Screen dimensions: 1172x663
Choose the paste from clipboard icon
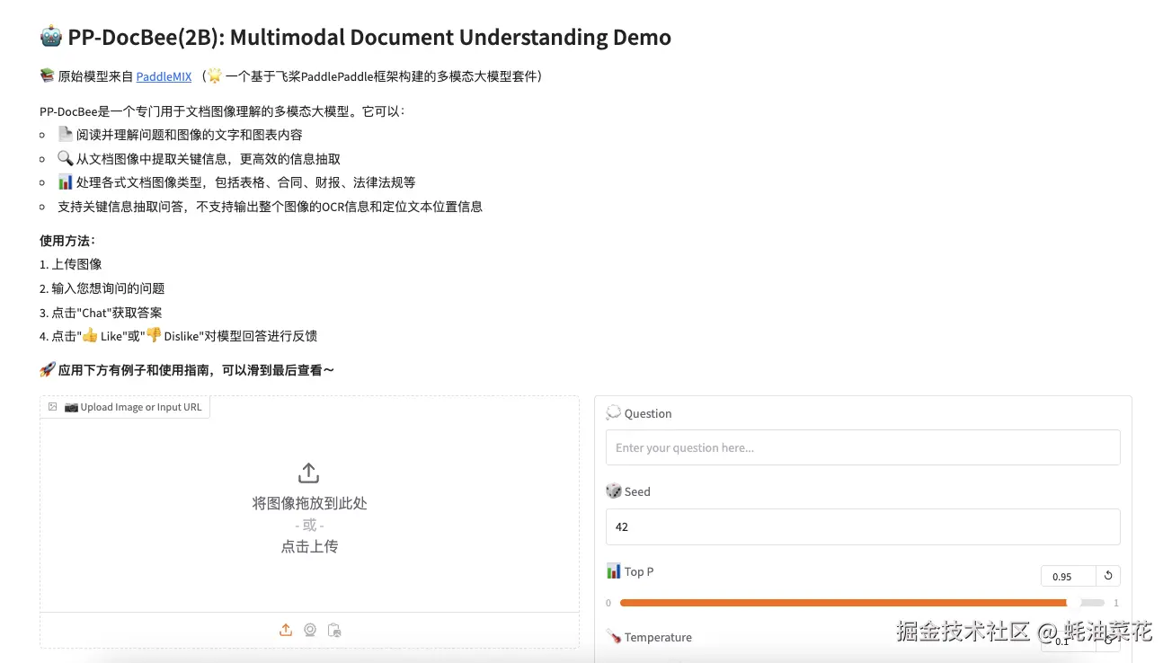click(x=334, y=630)
